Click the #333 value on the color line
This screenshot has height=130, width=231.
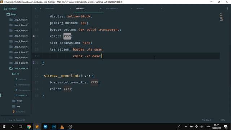click(x=67, y=89)
